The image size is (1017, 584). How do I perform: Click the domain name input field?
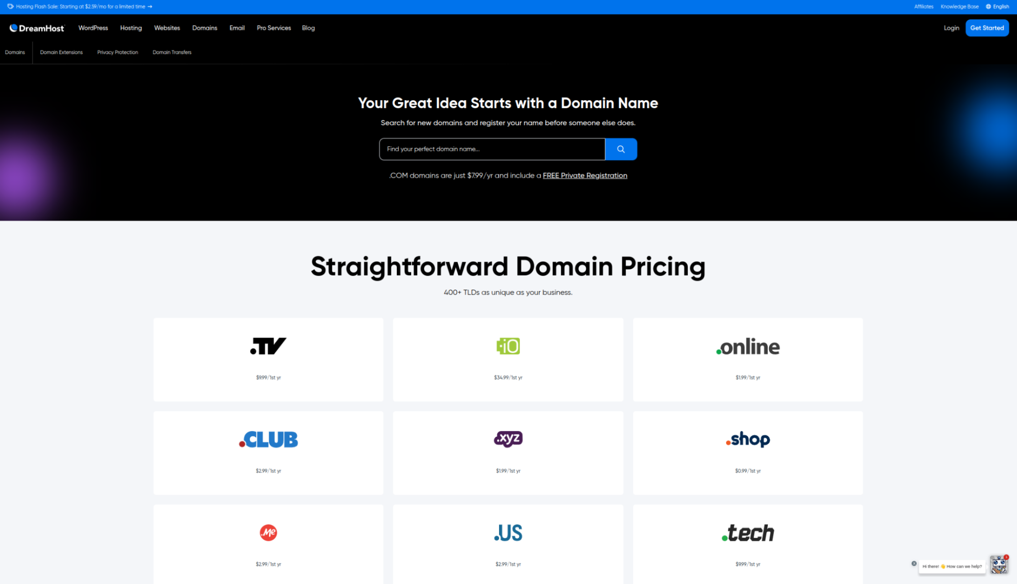pyautogui.click(x=492, y=148)
